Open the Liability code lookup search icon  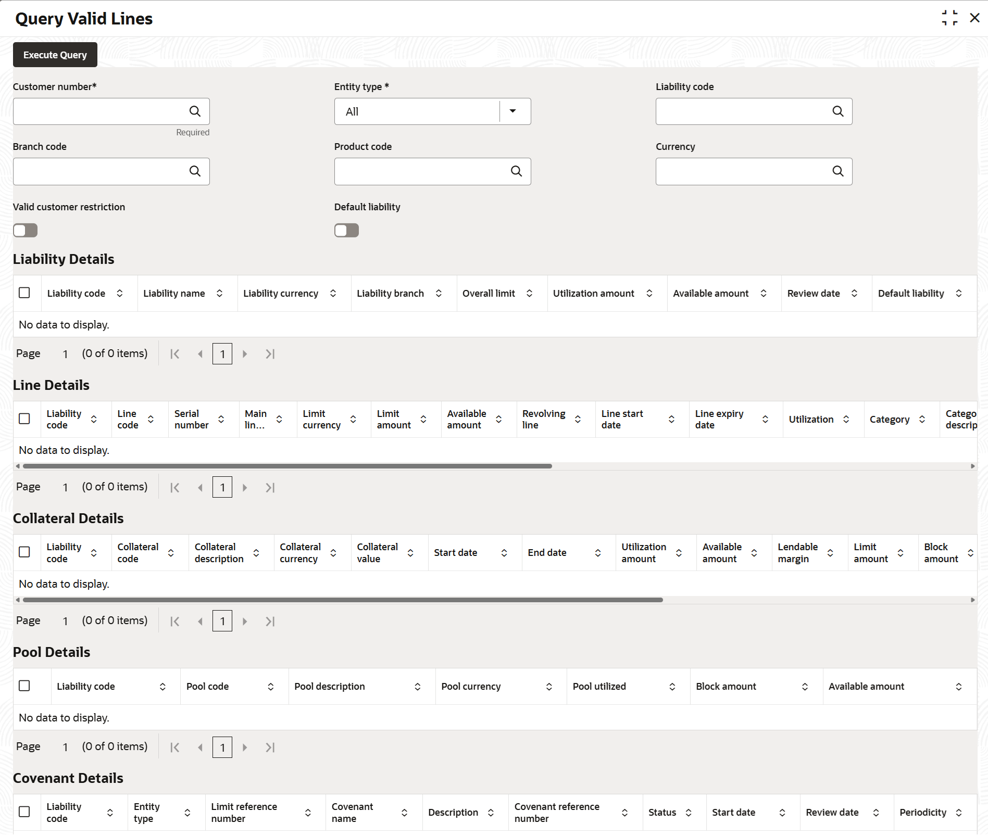837,111
